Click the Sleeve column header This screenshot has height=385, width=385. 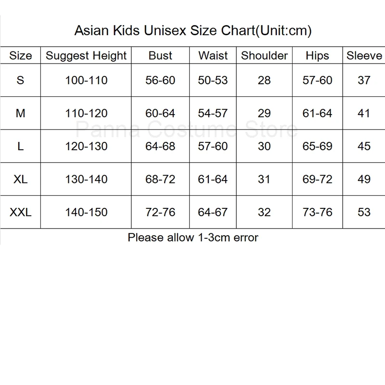tap(364, 55)
